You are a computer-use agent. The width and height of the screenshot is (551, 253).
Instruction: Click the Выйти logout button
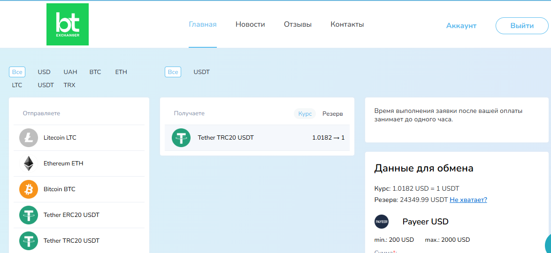point(522,26)
